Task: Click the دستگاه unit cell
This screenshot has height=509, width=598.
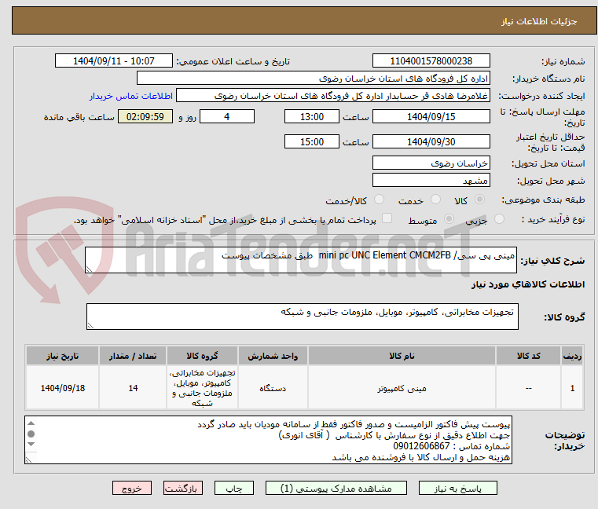Action: (273, 388)
